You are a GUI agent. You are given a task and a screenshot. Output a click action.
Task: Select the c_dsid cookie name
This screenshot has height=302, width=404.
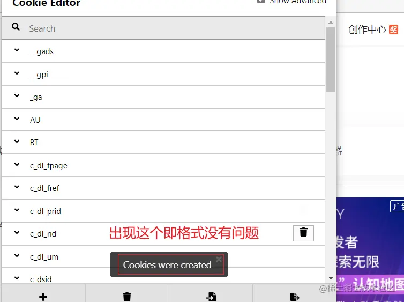pos(41,279)
